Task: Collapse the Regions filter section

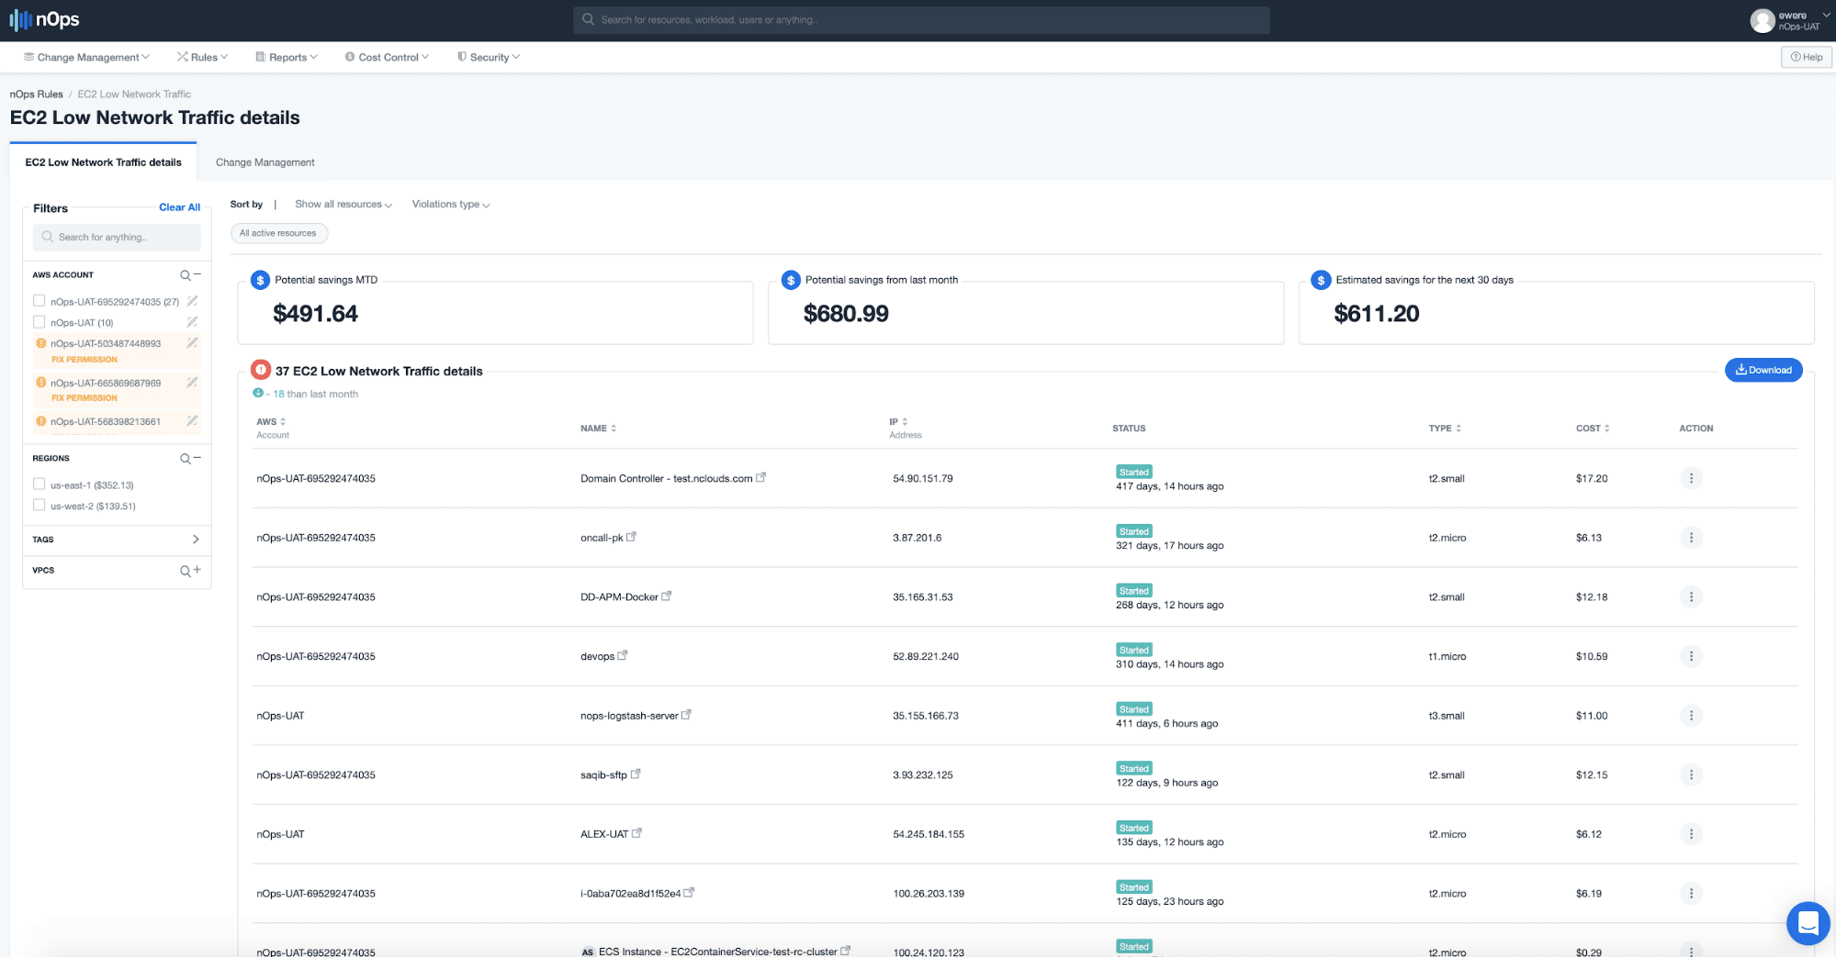Action: 197,458
